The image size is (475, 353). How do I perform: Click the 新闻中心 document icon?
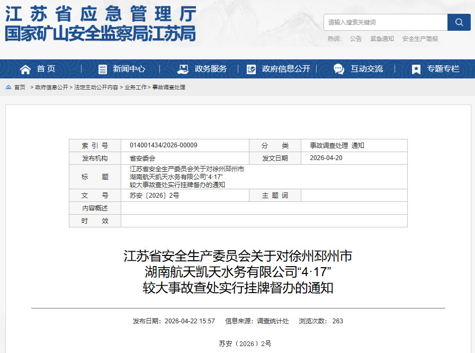coord(103,69)
